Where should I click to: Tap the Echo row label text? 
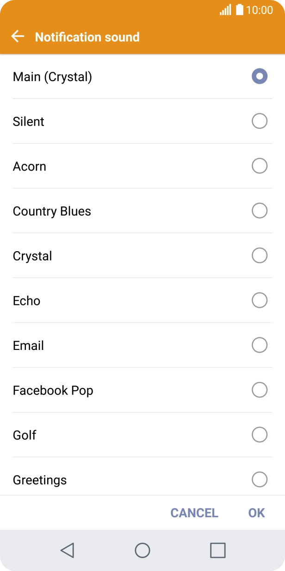[x=27, y=300]
